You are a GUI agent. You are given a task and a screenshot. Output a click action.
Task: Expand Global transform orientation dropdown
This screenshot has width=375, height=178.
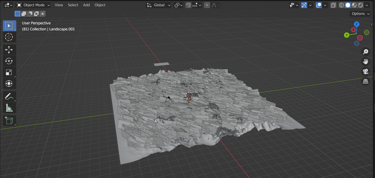click(x=159, y=5)
